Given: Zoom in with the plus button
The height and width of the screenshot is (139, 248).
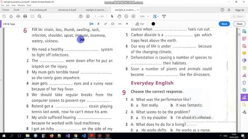Looking at the screenshot, I should coord(133,16).
